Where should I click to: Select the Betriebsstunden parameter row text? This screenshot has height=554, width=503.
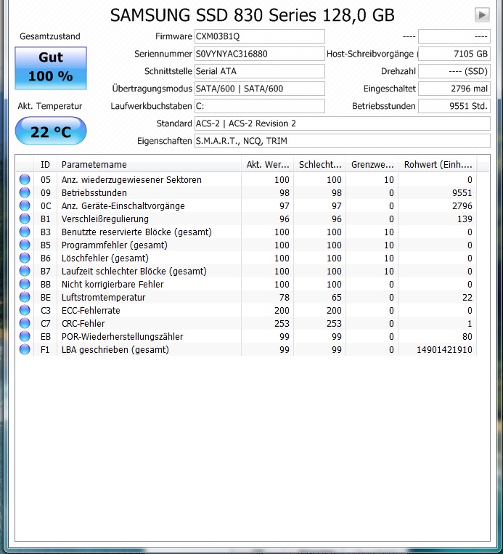click(x=94, y=193)
